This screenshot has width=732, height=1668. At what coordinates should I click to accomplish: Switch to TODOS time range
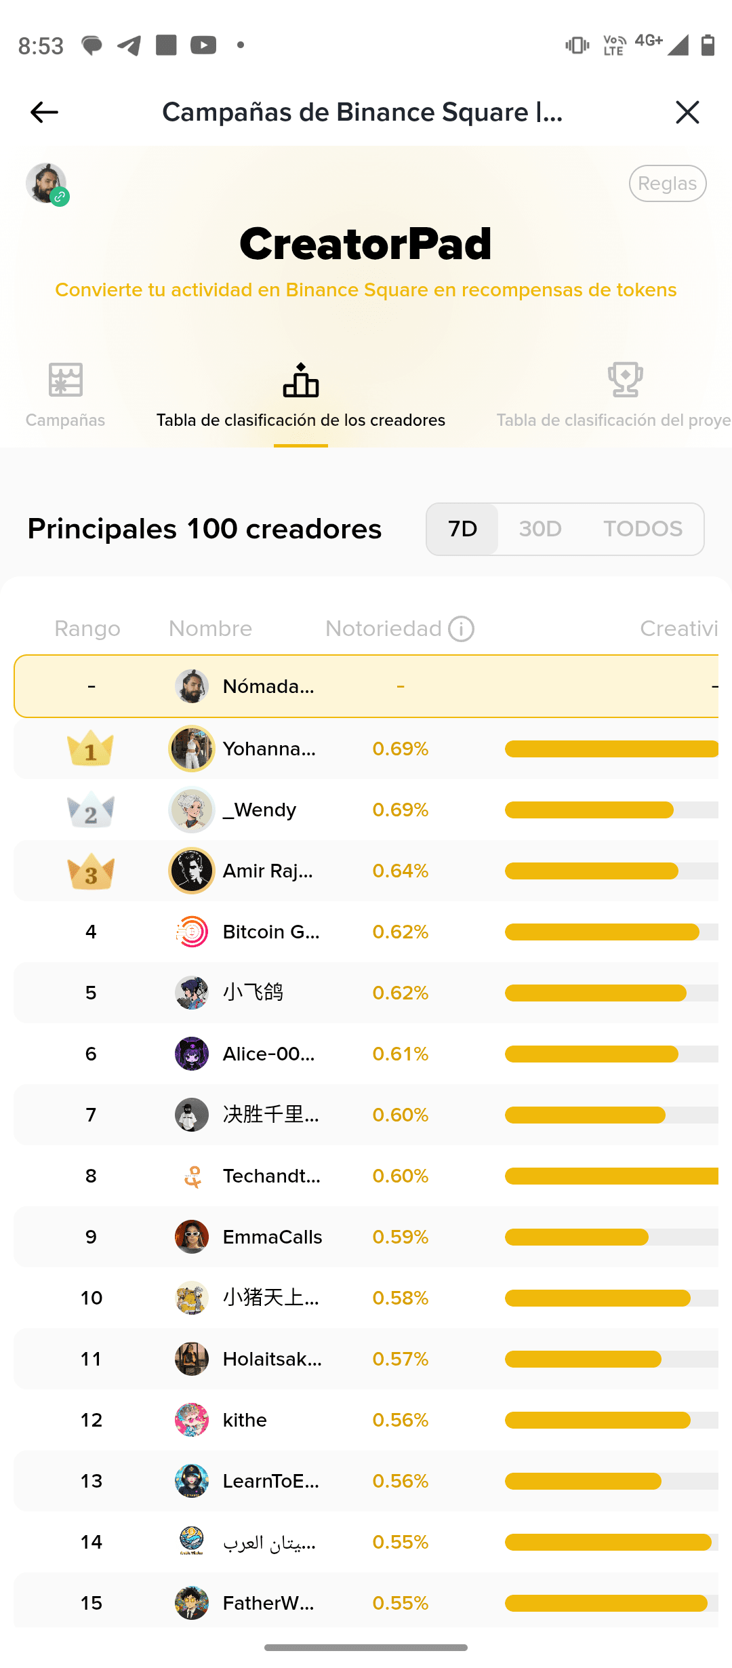click(643, 529)
